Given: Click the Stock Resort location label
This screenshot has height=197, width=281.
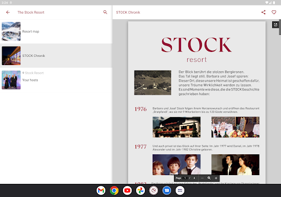Looking at the screenshot, I should 33,73.
